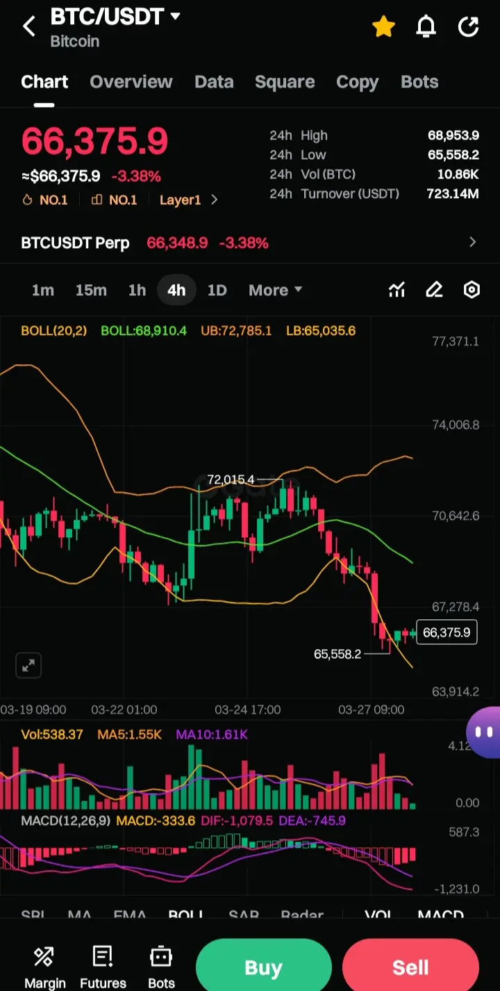Tap the MA5:1.55K volume label
Image resolution: width=500 pixels, height=991 pixels.
[x=129, y=735]
